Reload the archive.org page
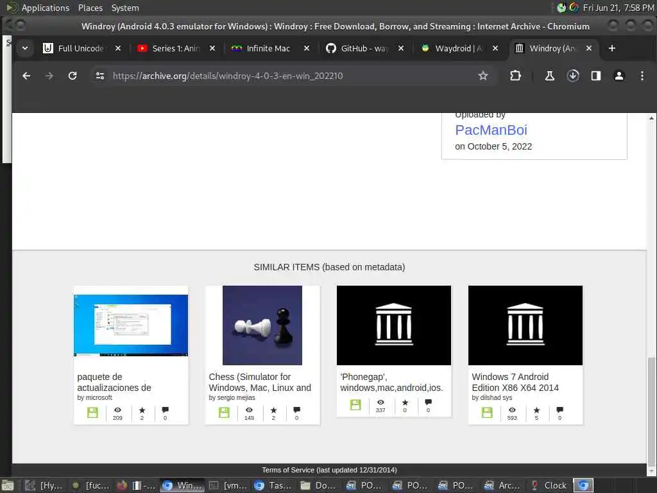Image resolution: width=657 pixels, height=493 pixels. point(73,76)
